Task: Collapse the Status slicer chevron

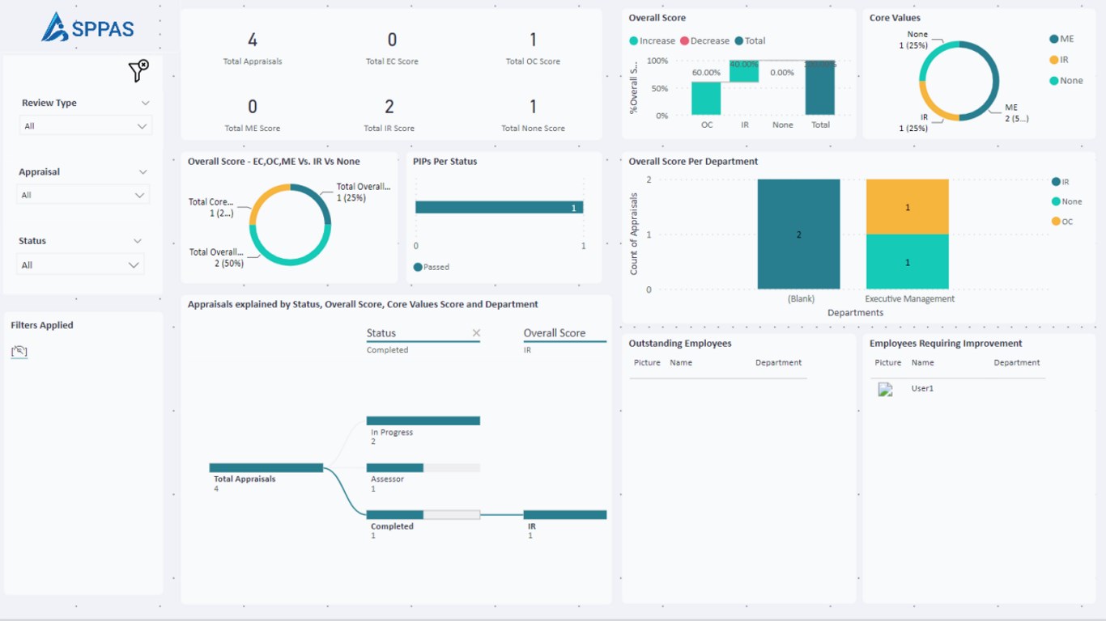Action: 138,241
